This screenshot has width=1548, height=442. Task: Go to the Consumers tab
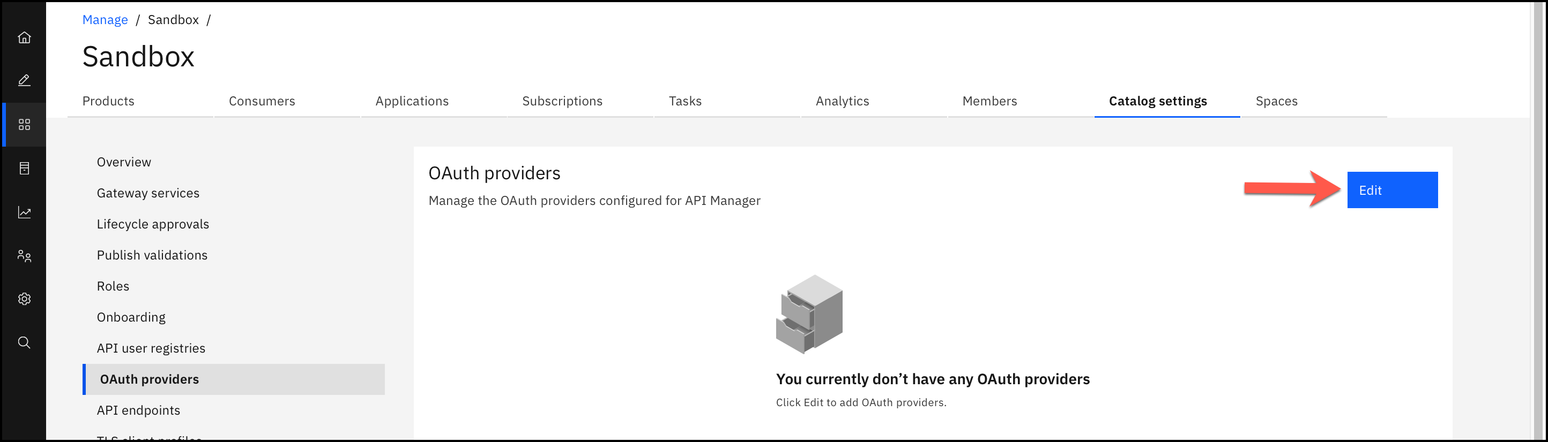click(262, 101)
